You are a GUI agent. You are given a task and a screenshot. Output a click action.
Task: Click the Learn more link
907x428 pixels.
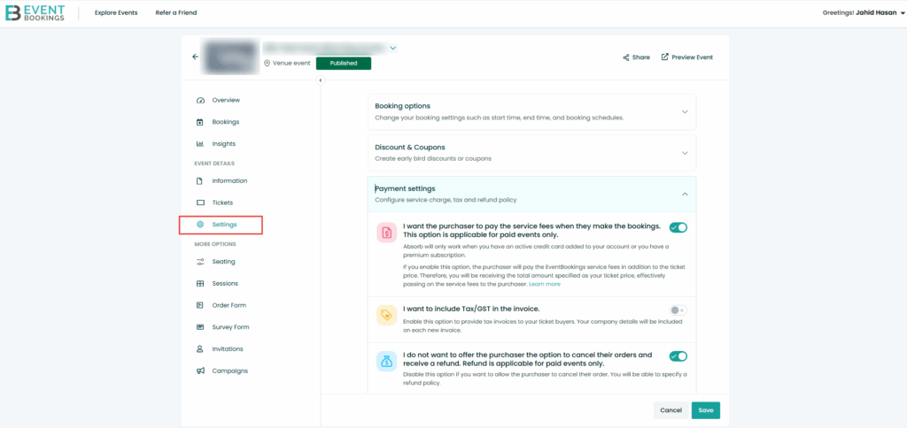pos(545,284)
